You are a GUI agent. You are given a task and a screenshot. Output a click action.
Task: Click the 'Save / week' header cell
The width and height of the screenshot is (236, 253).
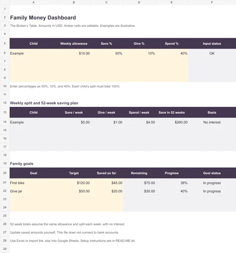[74, 112]
